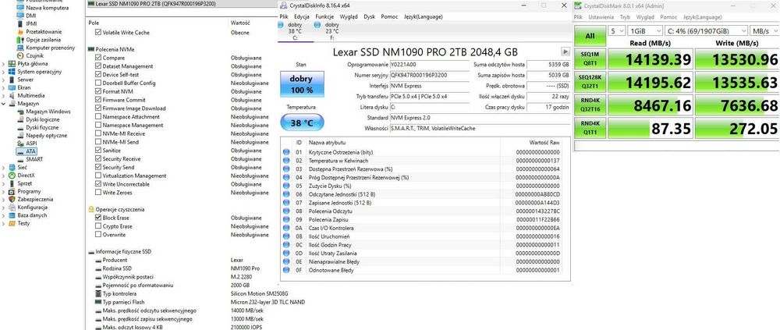780x330 pixels.
Task: Open Plik menu in CrystalDiskInfo
Action: [284, 16]
